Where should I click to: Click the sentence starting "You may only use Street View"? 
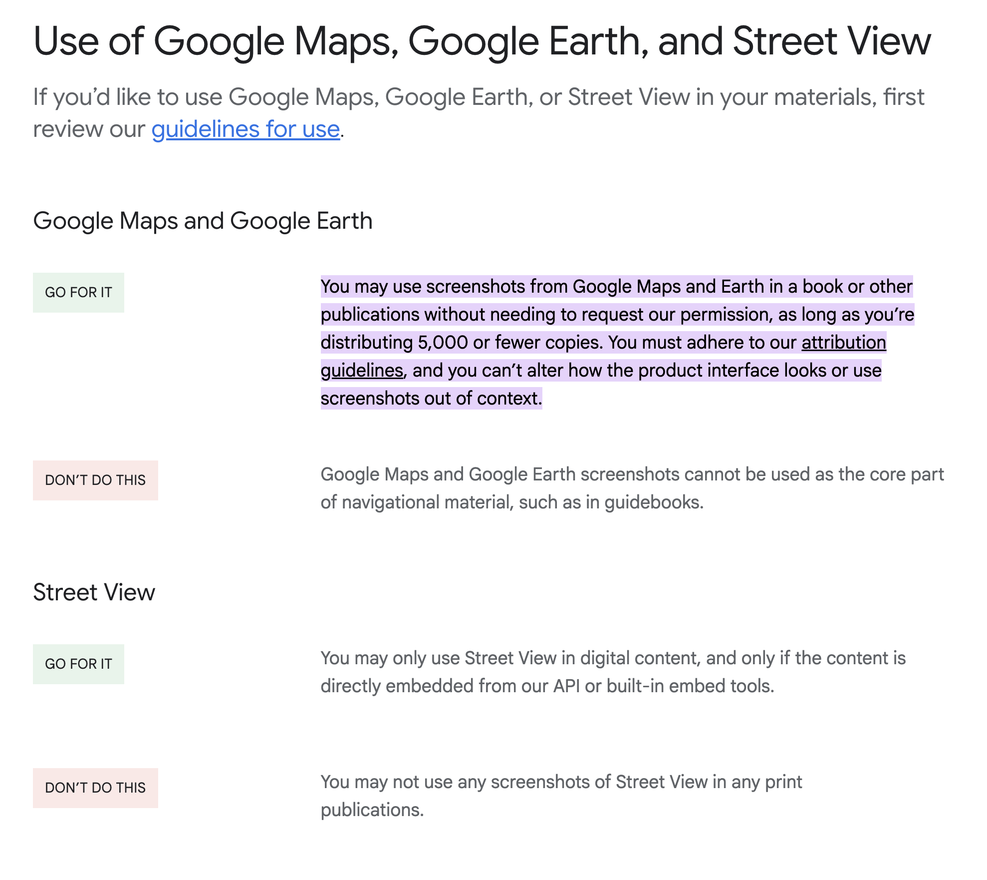pos(613,658)
